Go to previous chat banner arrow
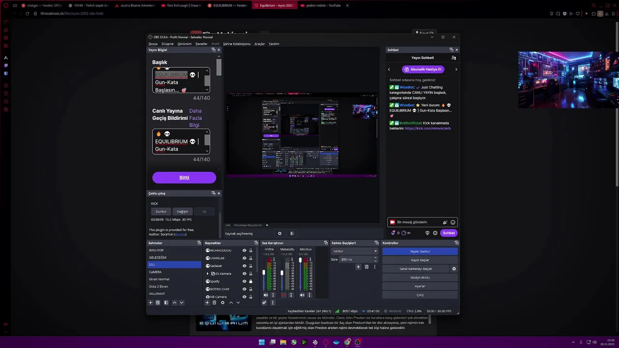The width and height of the screenshot is (619, 348). tap(389, 70)
